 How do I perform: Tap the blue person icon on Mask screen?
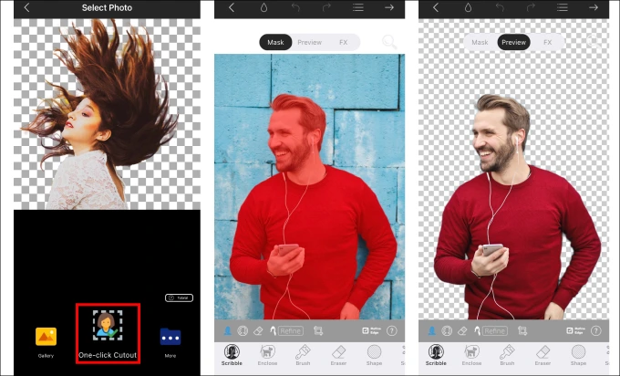[228, 331]
